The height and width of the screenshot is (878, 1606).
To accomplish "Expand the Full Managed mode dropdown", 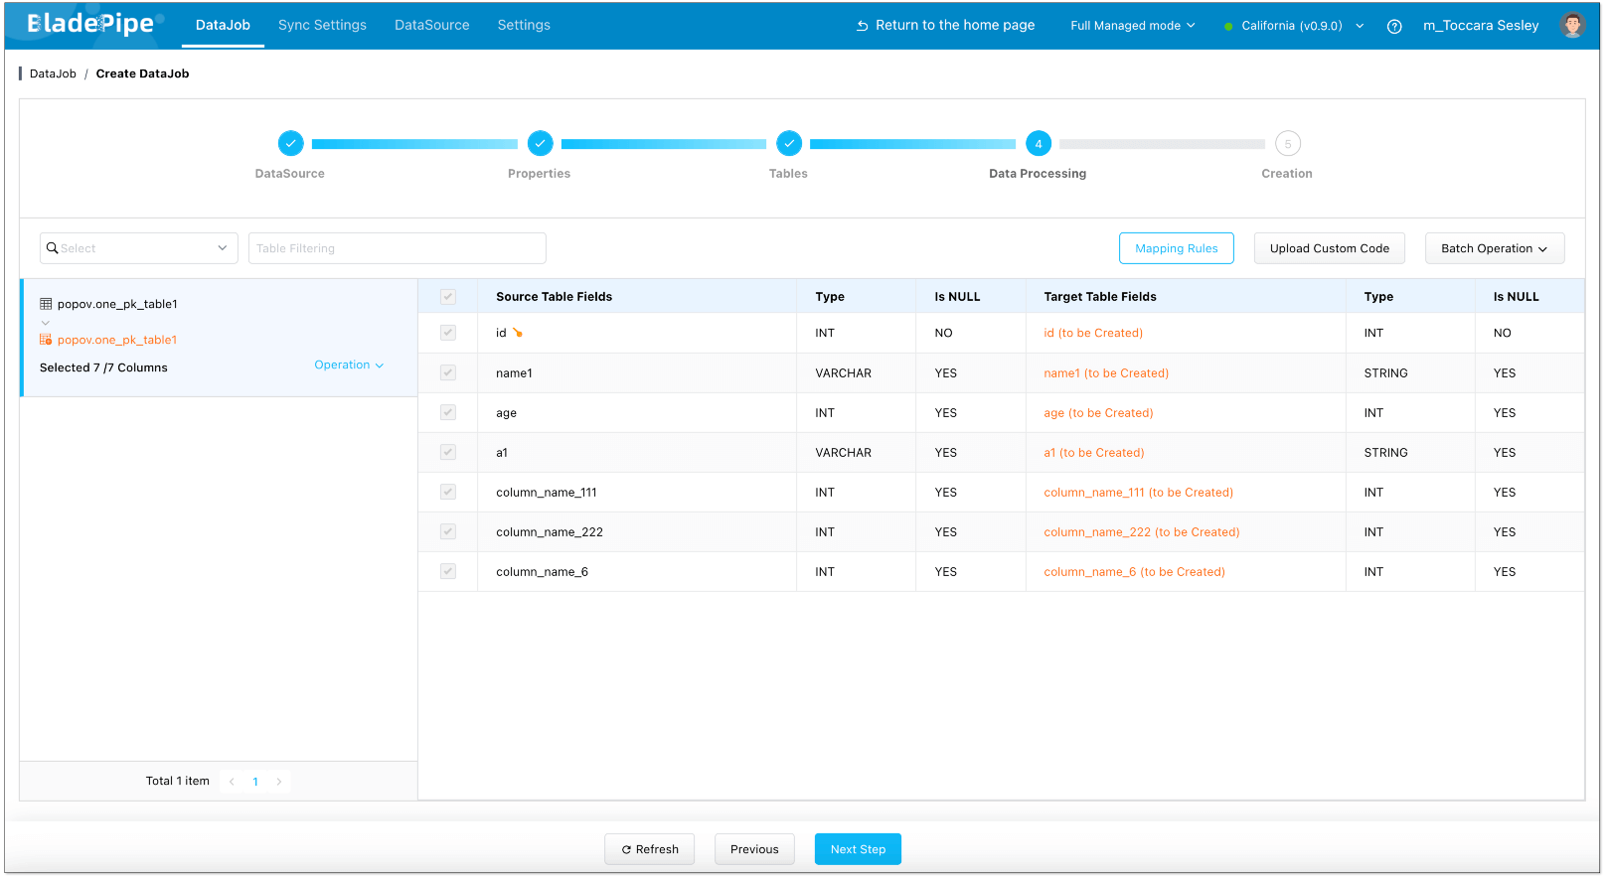I will [x=1132, y=26].
